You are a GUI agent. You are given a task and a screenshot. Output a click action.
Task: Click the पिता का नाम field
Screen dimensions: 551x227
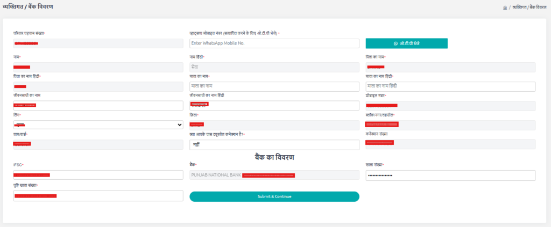[450, 67]
